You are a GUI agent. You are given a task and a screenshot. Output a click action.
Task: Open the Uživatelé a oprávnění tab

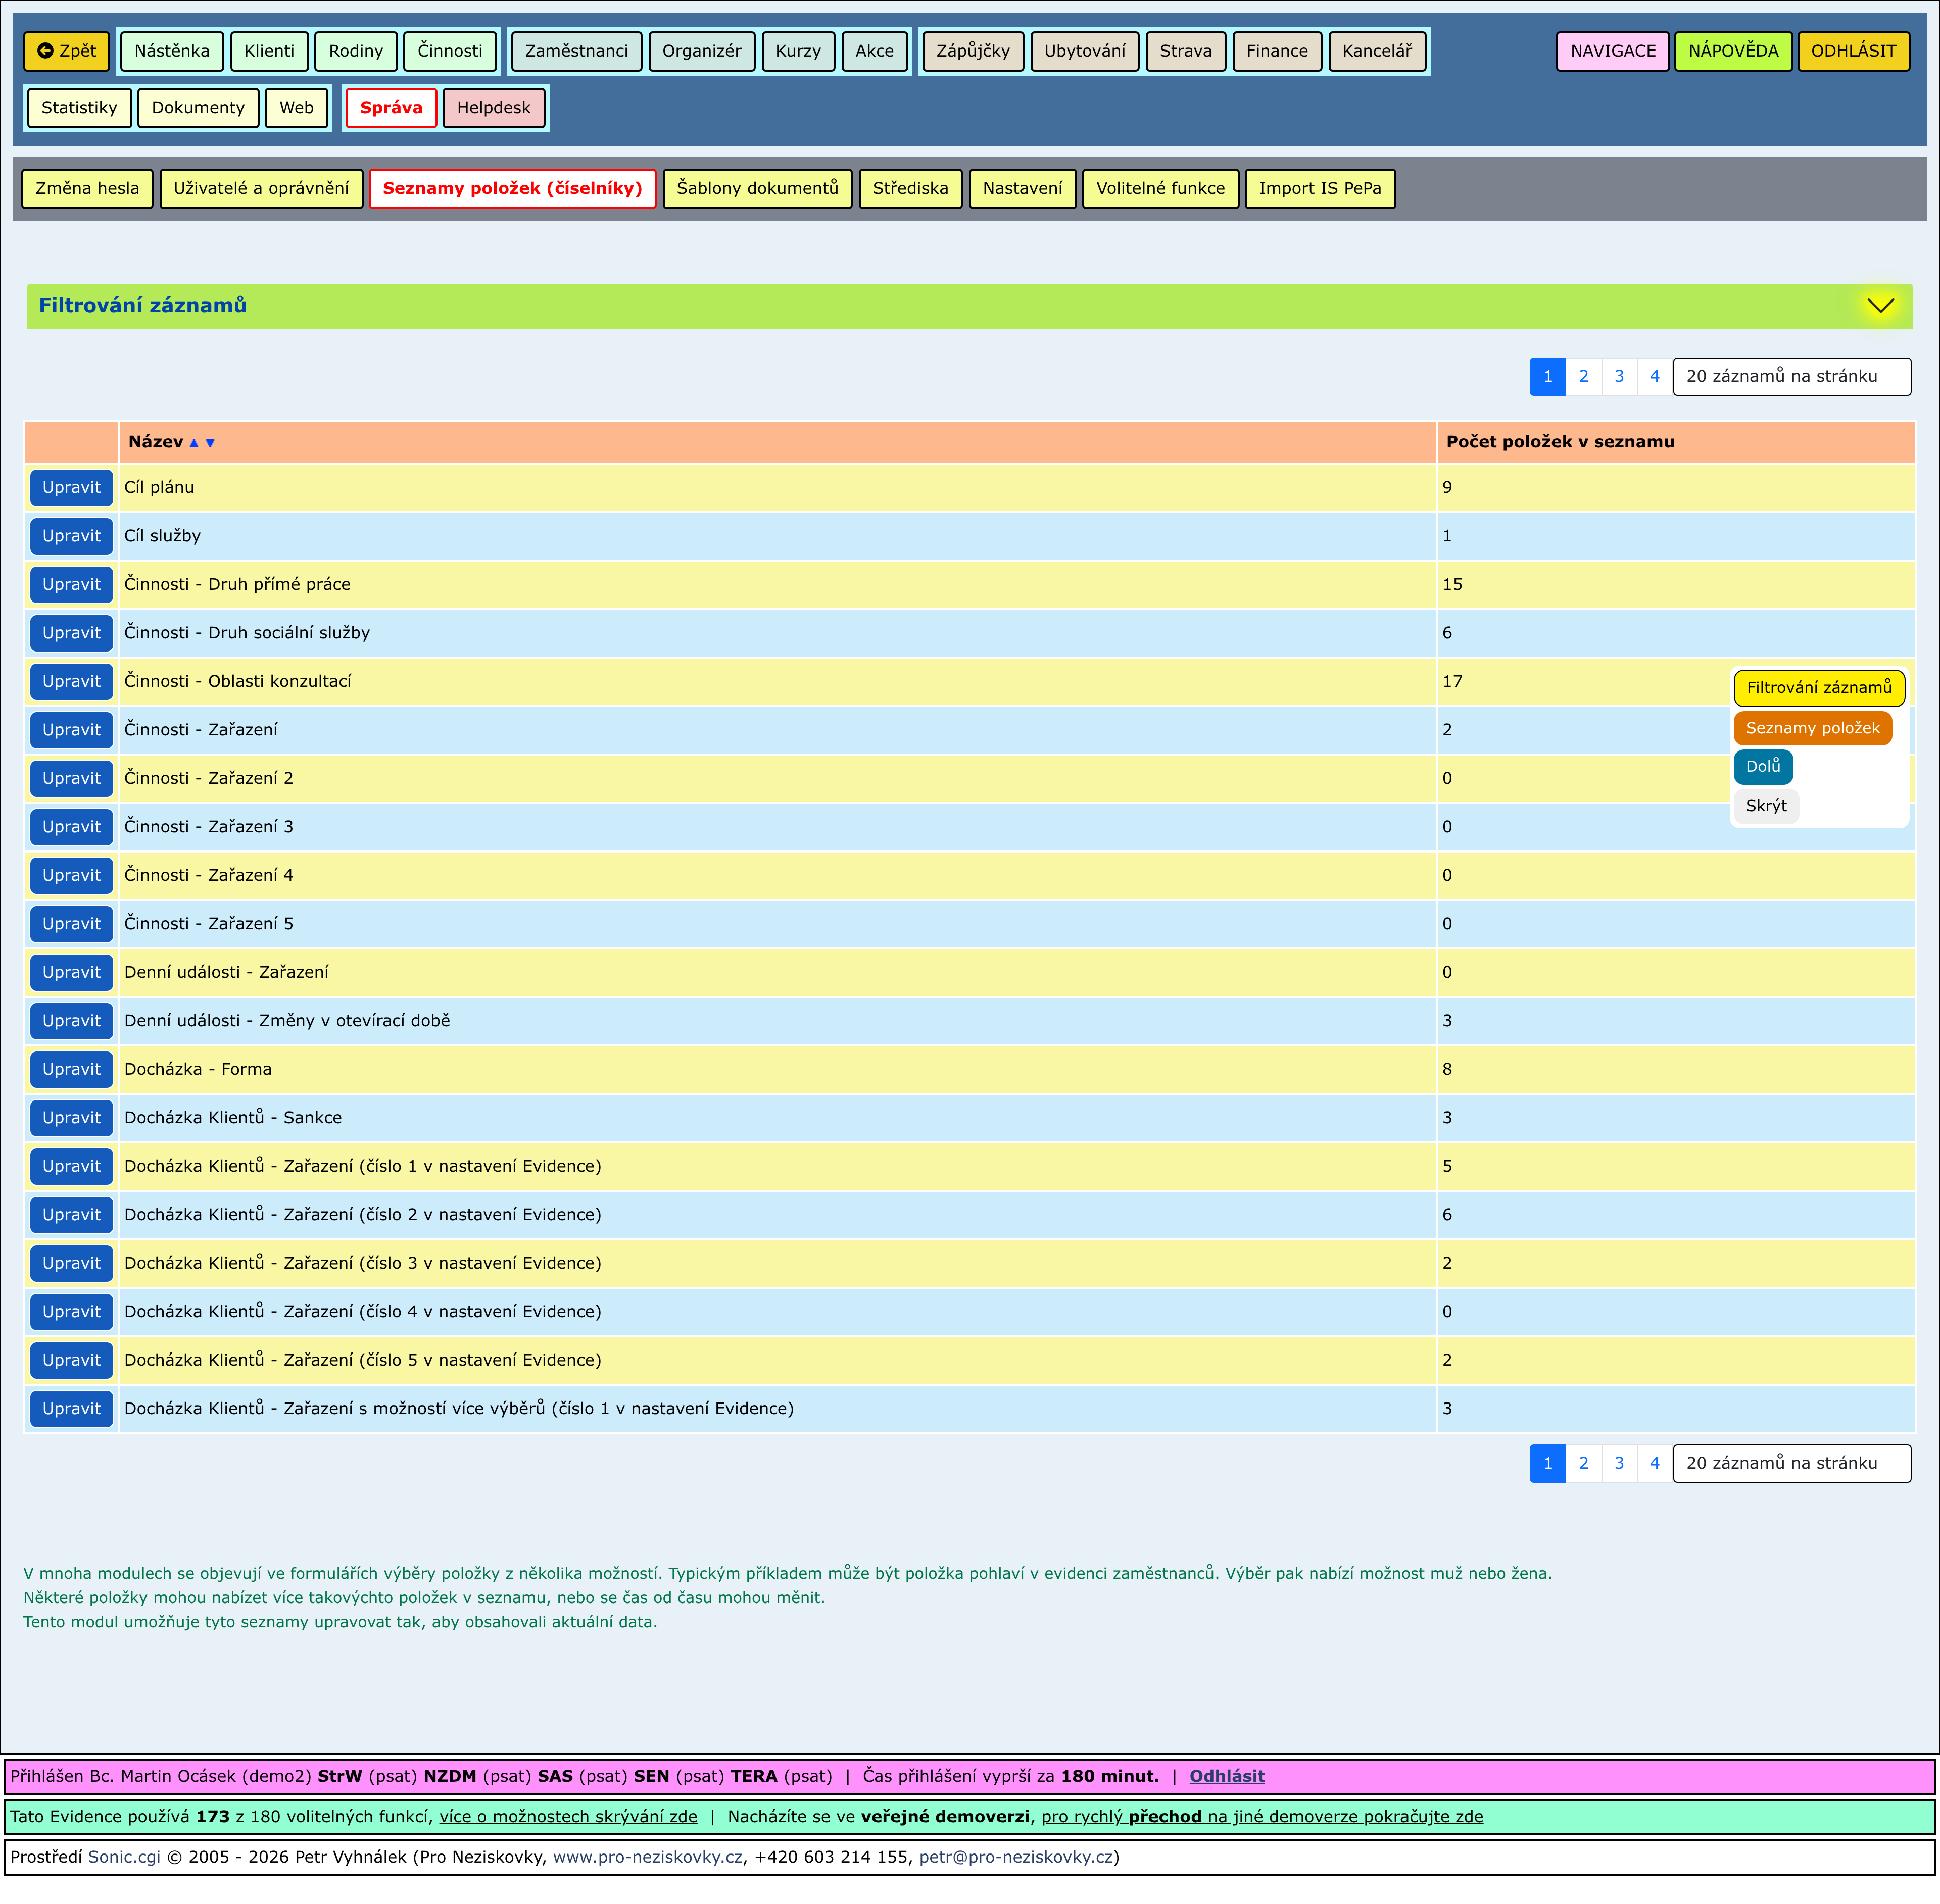click(x=261, y=188)
